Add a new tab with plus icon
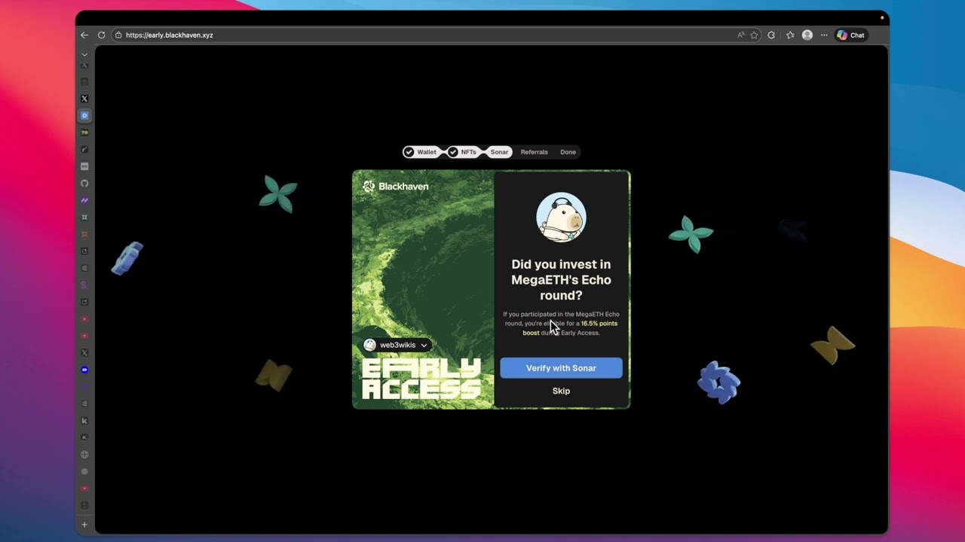Screen dimensions: 965x542 [84, 524]
